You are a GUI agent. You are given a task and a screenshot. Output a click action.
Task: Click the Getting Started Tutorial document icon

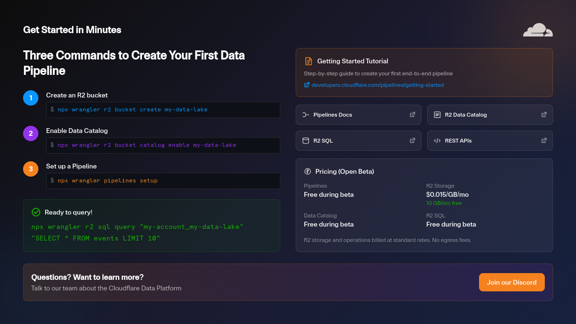(309, 61)
